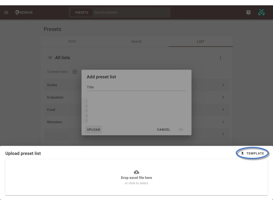The height and width of the screenshot is (205, 273).
Task: Expand the Food preset list
Action: 223,109
